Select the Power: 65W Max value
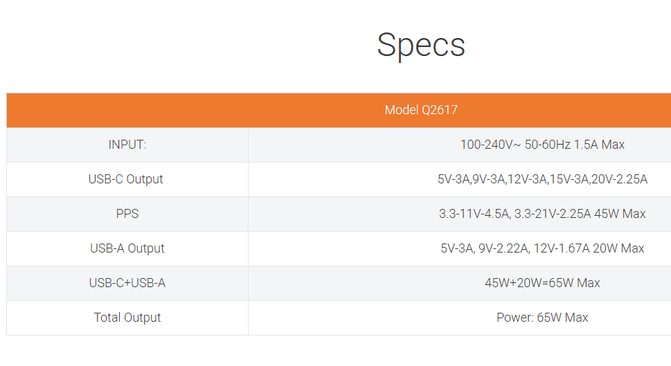Screen dimensions: 671x366 coord(542,318)
